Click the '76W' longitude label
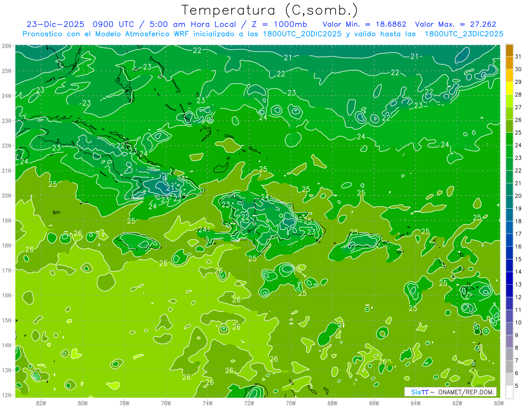The width and height of the screenshot is (530, 409). [x=166, y=403]
